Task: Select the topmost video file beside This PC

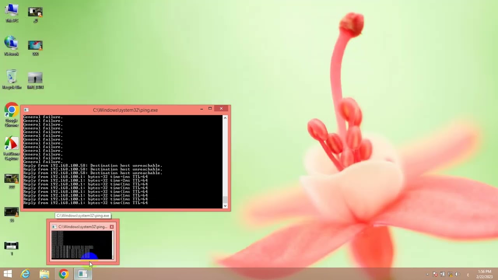Action: (35, 14)
